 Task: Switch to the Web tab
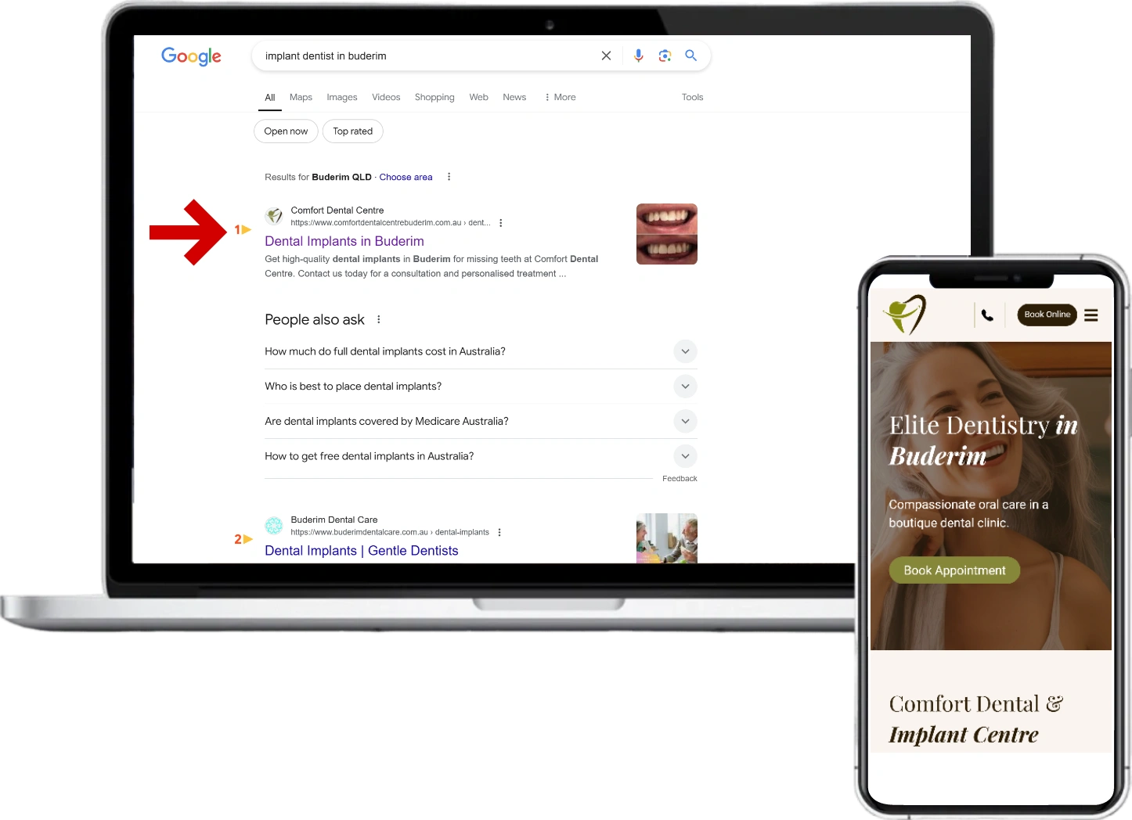coord(478,97)
